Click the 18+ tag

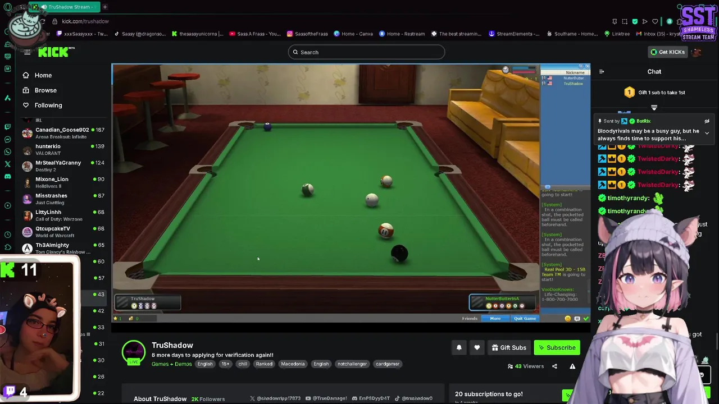[x=225, y=364]
